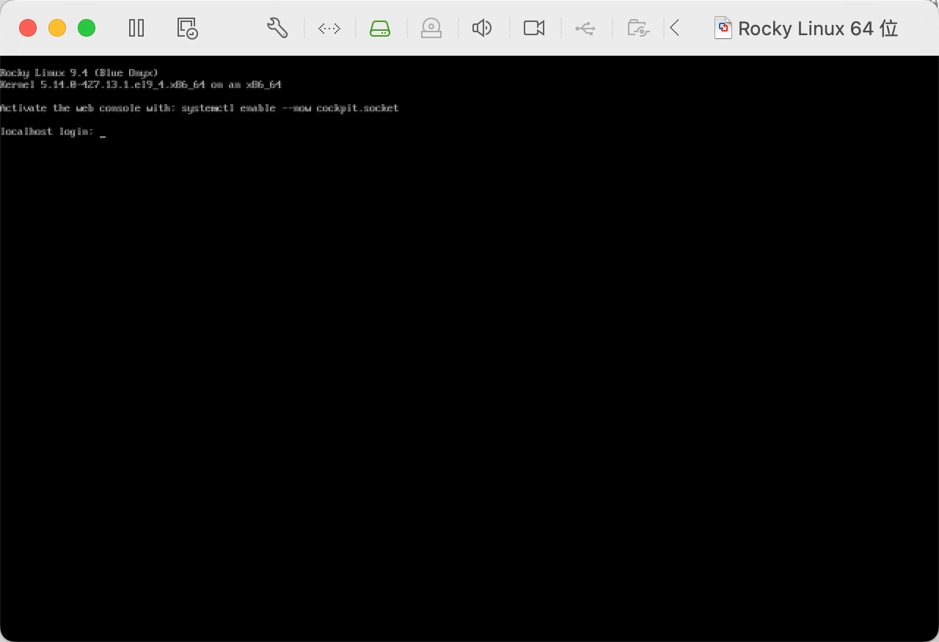This screenshot has width=939, height=642.
Task: Open the snapshots manager icon
Action: point(188,29)
